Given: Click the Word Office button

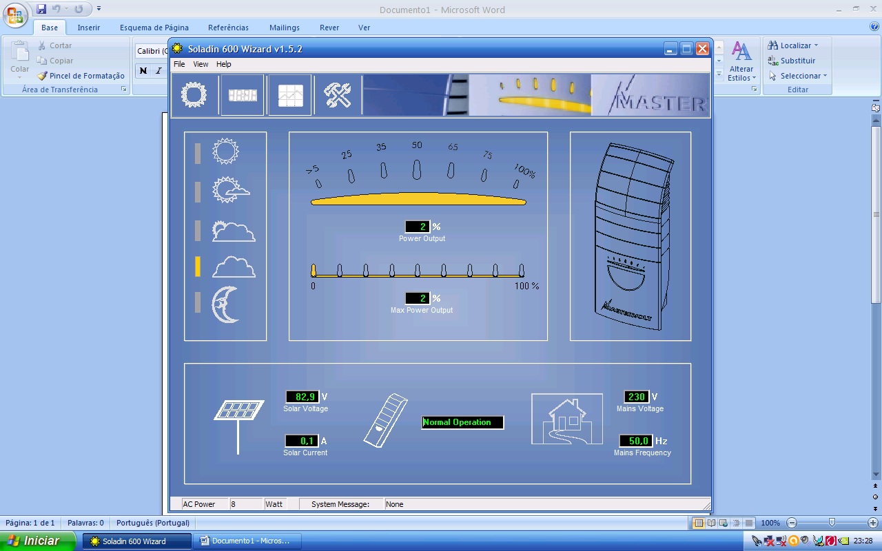Looking at the screenshot, I should (x=15, y=14).
